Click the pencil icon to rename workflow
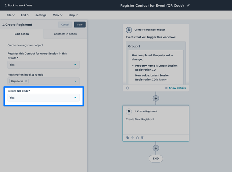Image resolution: width=232 pixels, height=172 pixels. click(188, 5)
